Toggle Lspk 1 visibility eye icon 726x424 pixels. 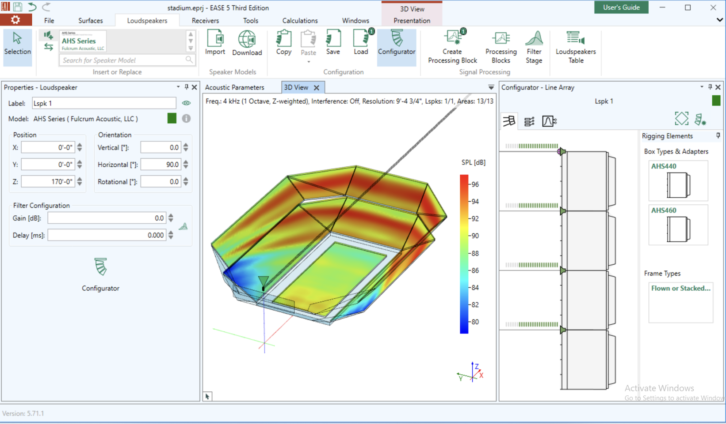click(x=186, y=103)
